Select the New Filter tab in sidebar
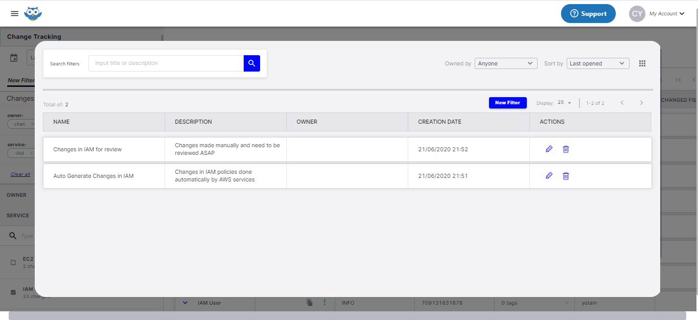Viewport: 698px width, 320px height. click(x=21, y=80)
